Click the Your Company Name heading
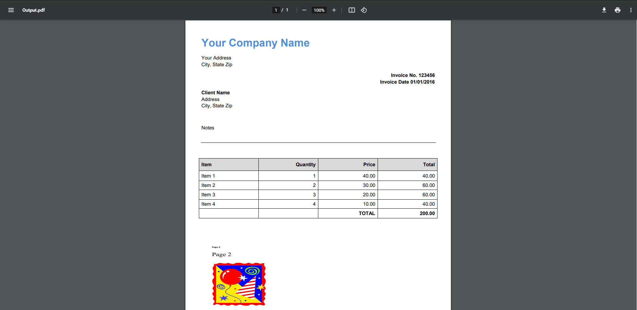 255,43
